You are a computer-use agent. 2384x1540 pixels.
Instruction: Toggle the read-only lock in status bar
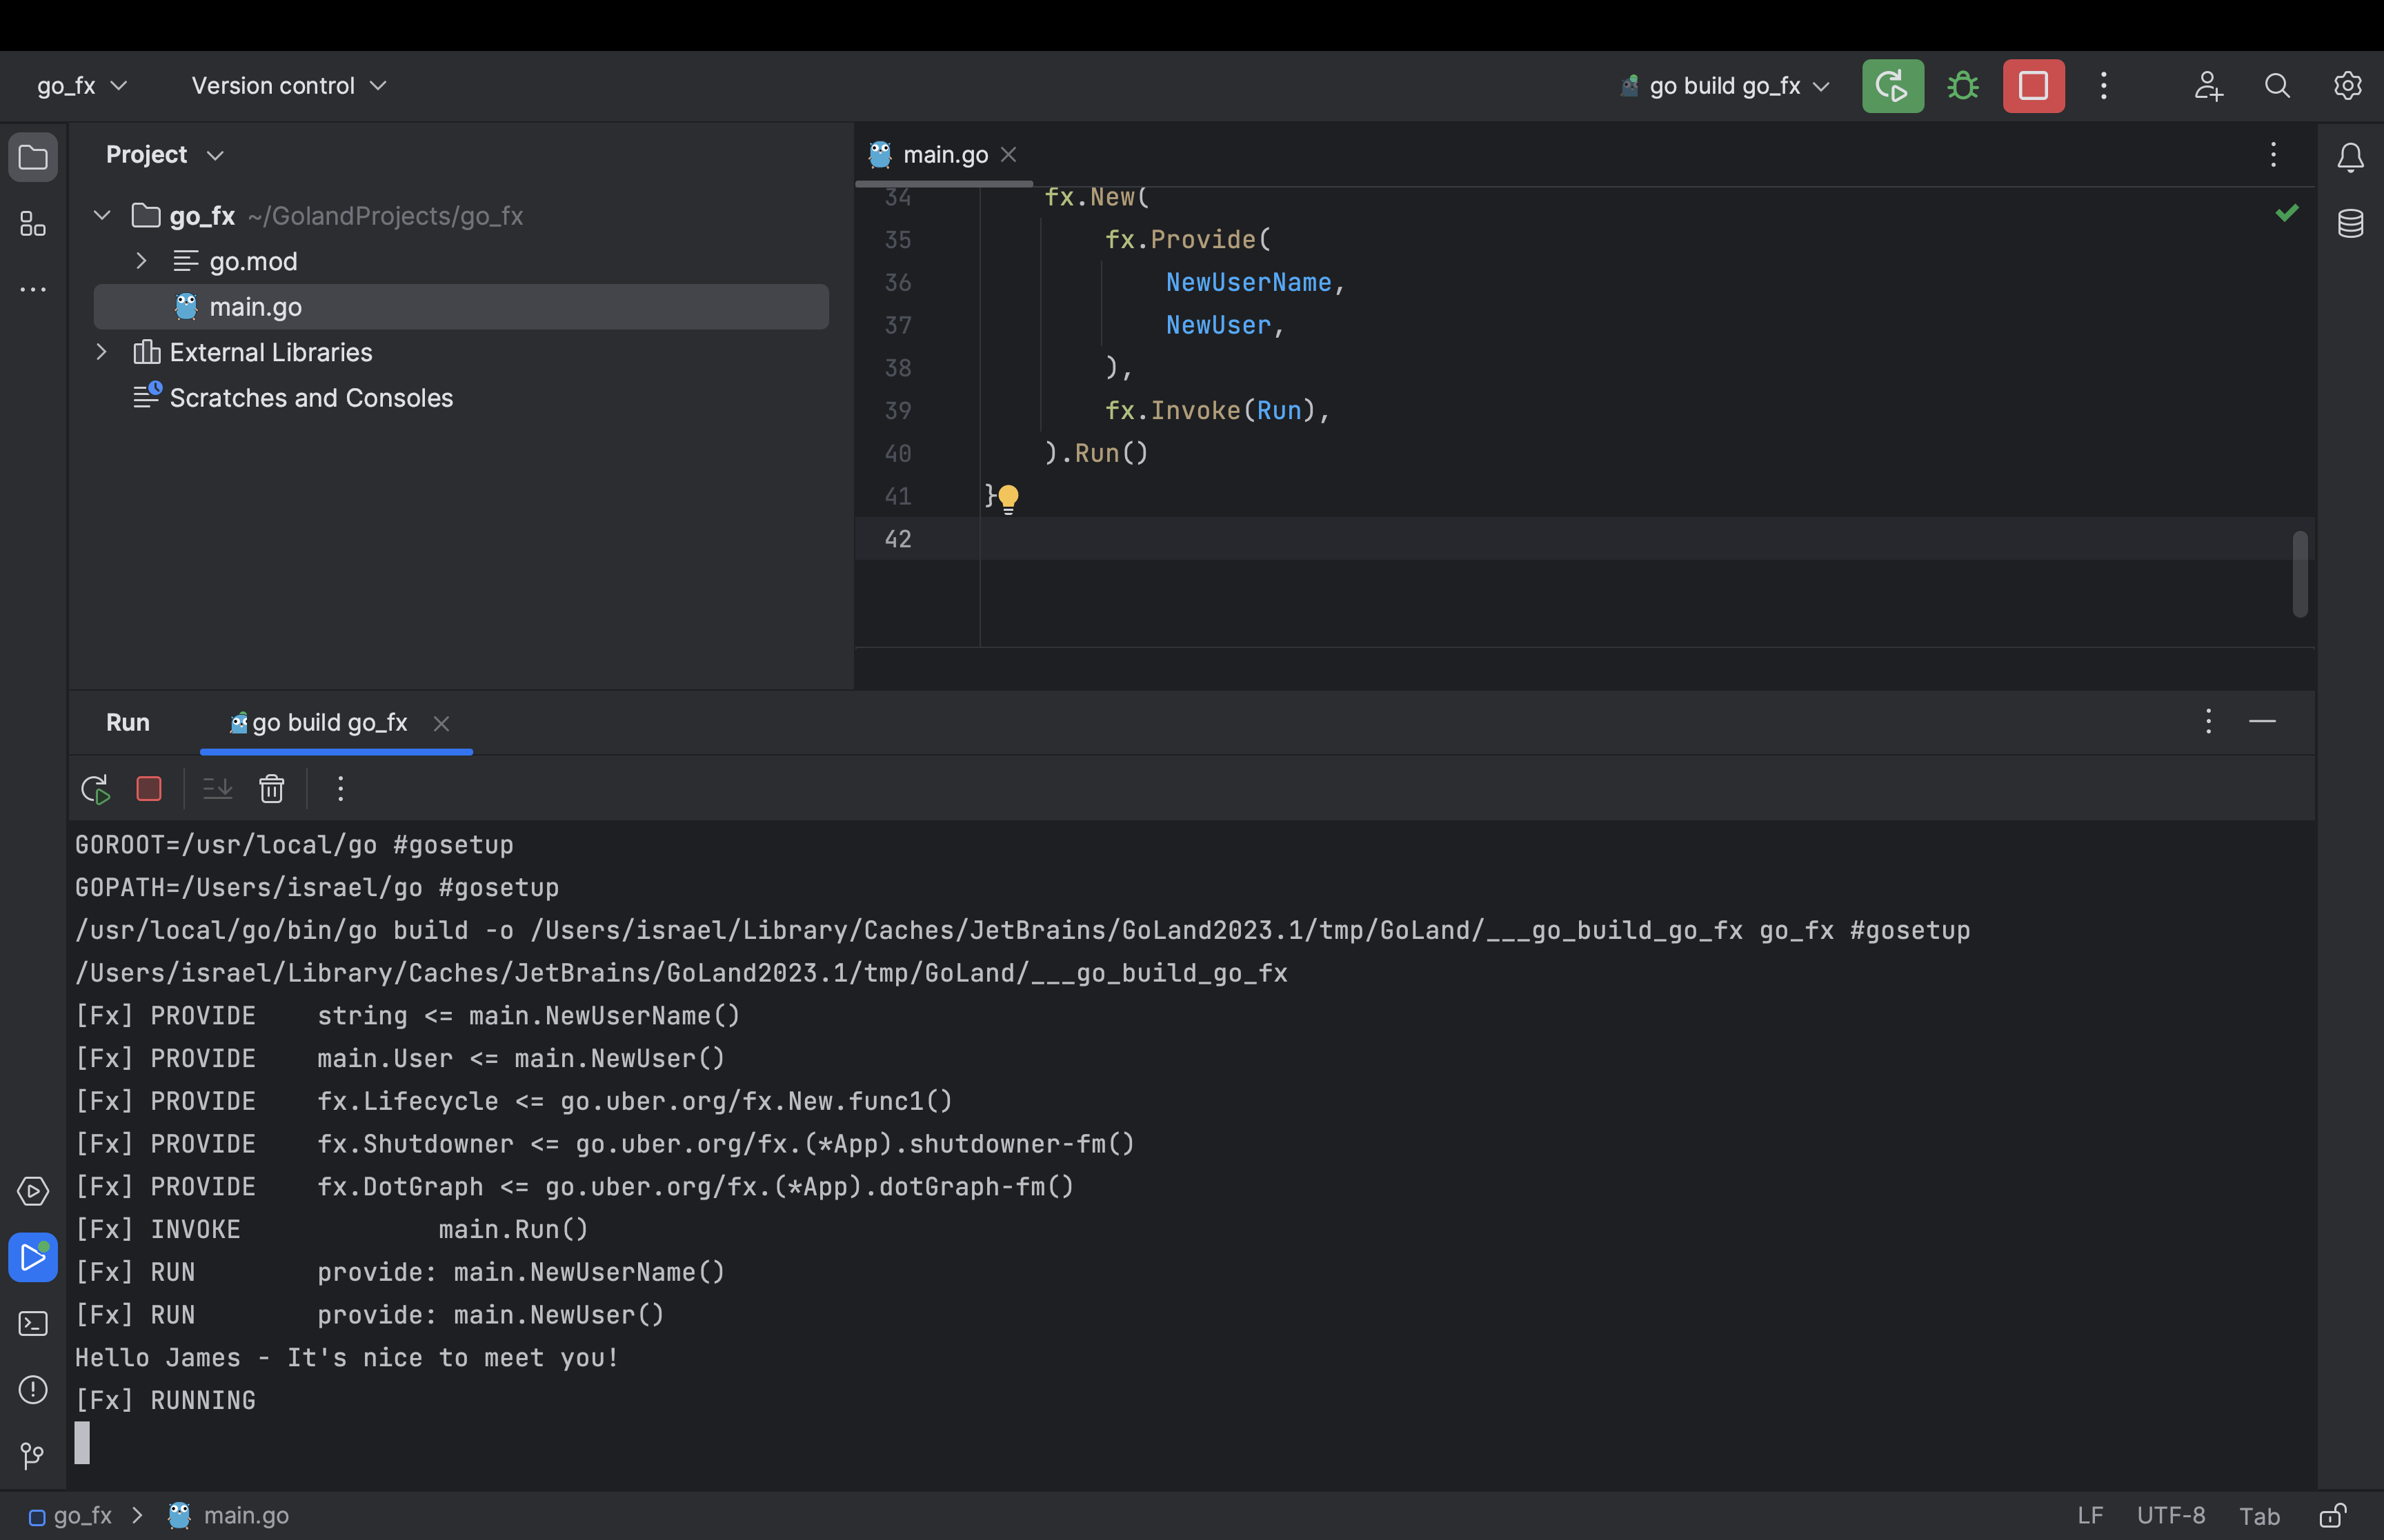coord(2332,1515)
